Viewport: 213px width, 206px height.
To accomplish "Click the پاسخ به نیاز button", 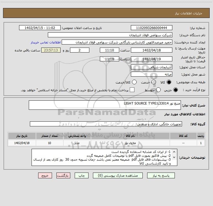I will (x=161, y=176).
